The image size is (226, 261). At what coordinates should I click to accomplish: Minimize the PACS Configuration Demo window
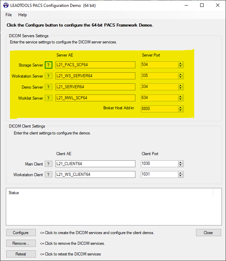(x=186, y=5)
